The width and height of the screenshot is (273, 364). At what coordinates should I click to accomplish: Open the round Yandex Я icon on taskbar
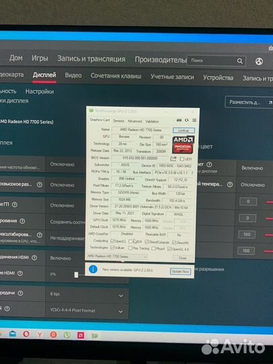(53, 335)
